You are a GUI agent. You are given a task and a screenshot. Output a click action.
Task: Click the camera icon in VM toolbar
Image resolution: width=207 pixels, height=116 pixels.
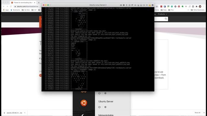(x=144, y=5)
